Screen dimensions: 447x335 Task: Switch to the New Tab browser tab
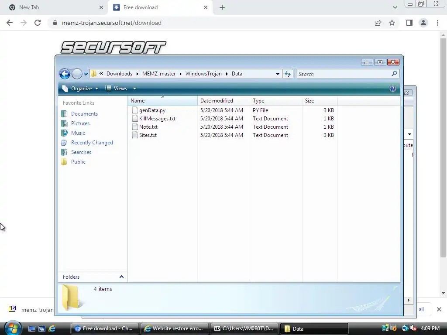54,7
